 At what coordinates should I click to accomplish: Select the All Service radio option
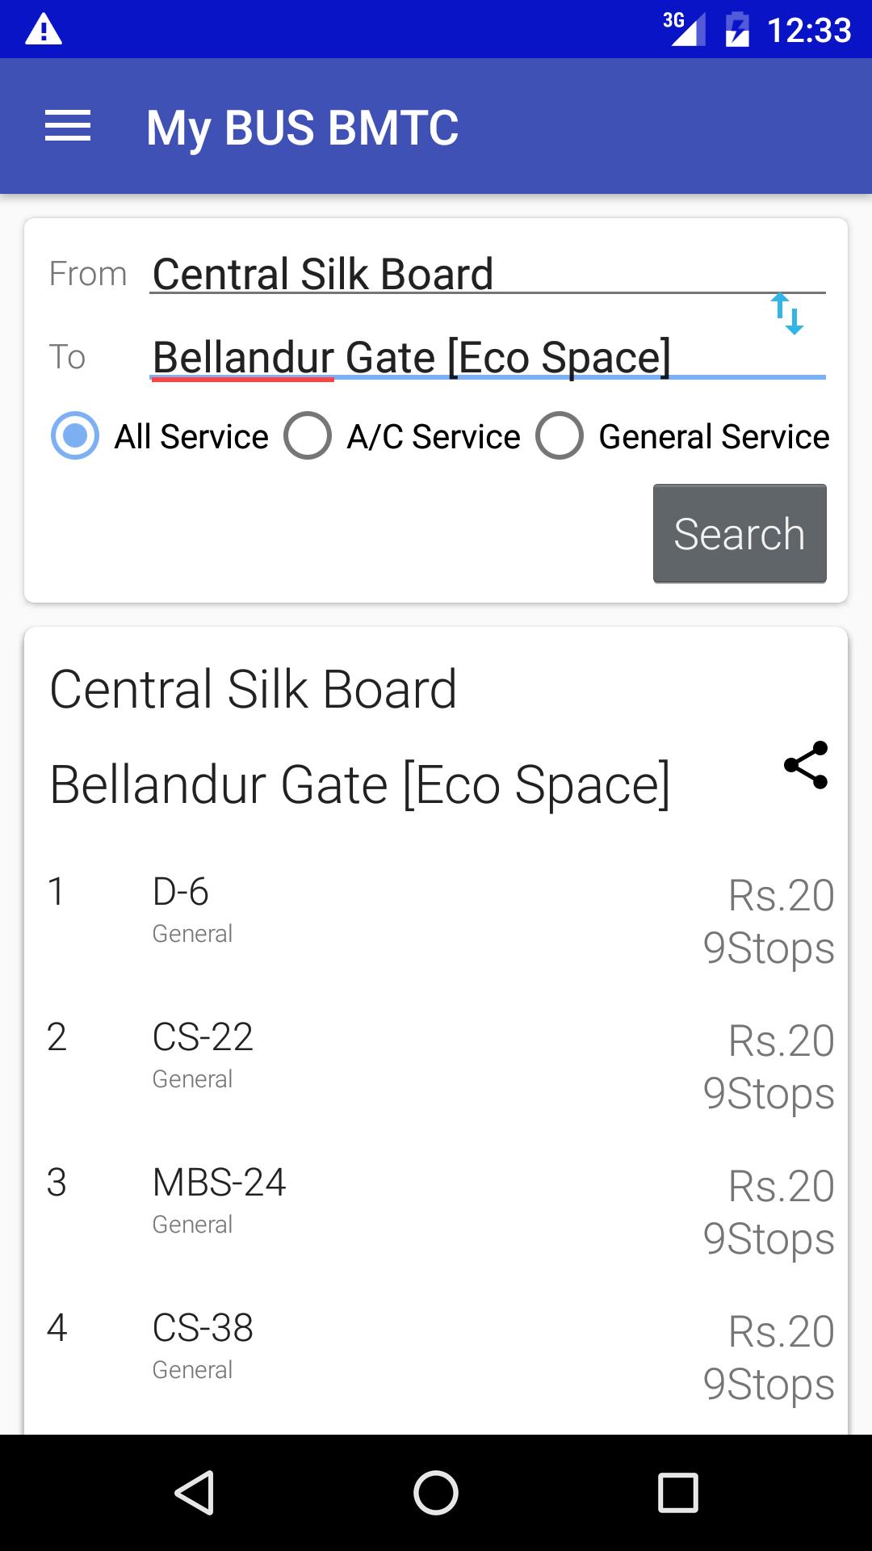(x=75, y=436)
